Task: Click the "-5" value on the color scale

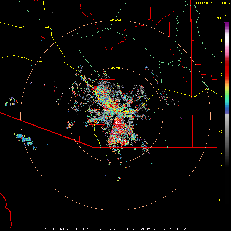Action: tap(220, 166)
